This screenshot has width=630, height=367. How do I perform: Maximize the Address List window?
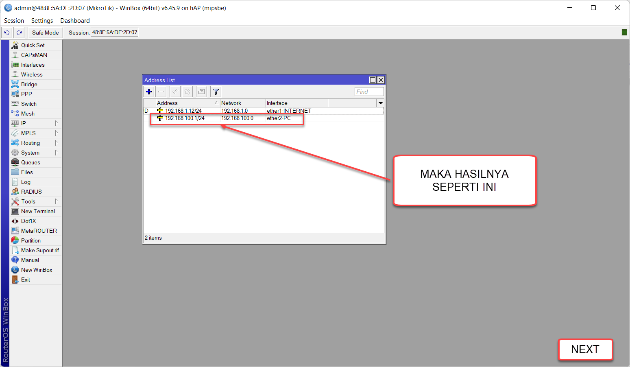pyautogui.click(x=373, y=80)
